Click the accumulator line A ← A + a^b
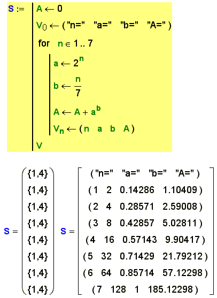This screenshot has width=217, height=298. 77,111
